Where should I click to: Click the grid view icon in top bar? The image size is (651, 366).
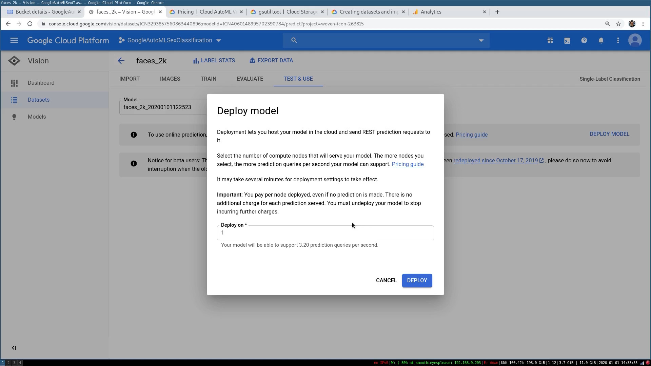[550, 40]
